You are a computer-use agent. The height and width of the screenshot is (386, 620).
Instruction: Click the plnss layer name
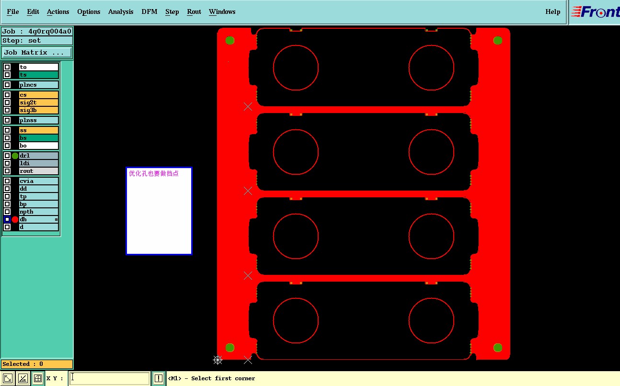click(x=39, y=120)
